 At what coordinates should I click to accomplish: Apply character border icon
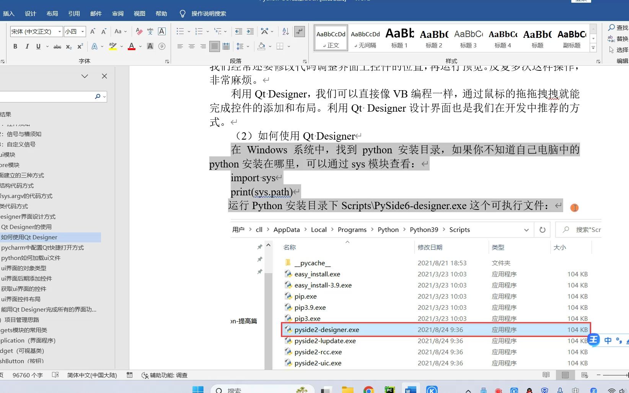161,31
